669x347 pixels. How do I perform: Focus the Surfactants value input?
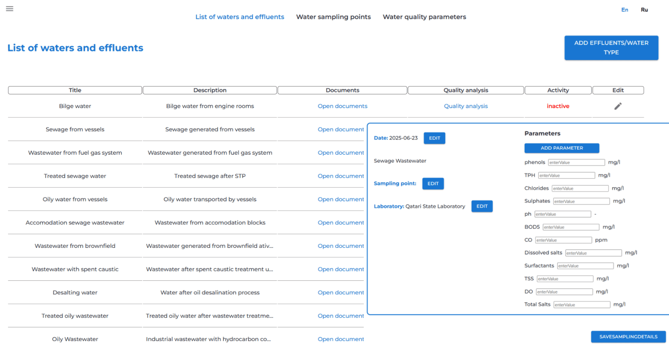point(585,266)
